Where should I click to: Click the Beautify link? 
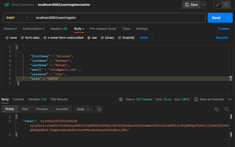tap(222, 37)
